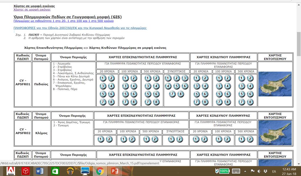301x176 pixels.
Task: Open Πεδιαίος ΕΠΙΚΙΝΔΥΝΟΤΗΤΑΣ 100 ΧΡΟΝΙΑ map 5
Action: click(x=125, y=94)
